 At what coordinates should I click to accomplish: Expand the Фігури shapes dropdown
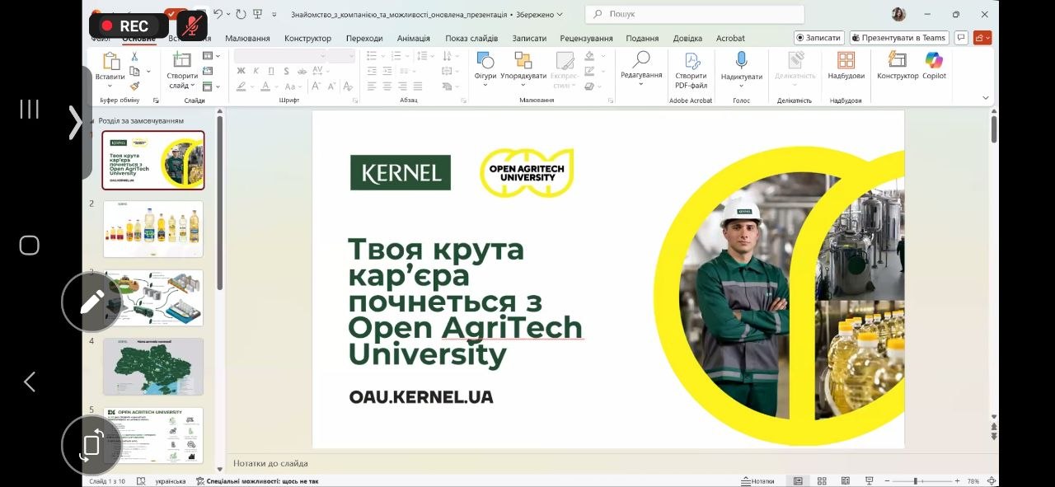(485, 84)
